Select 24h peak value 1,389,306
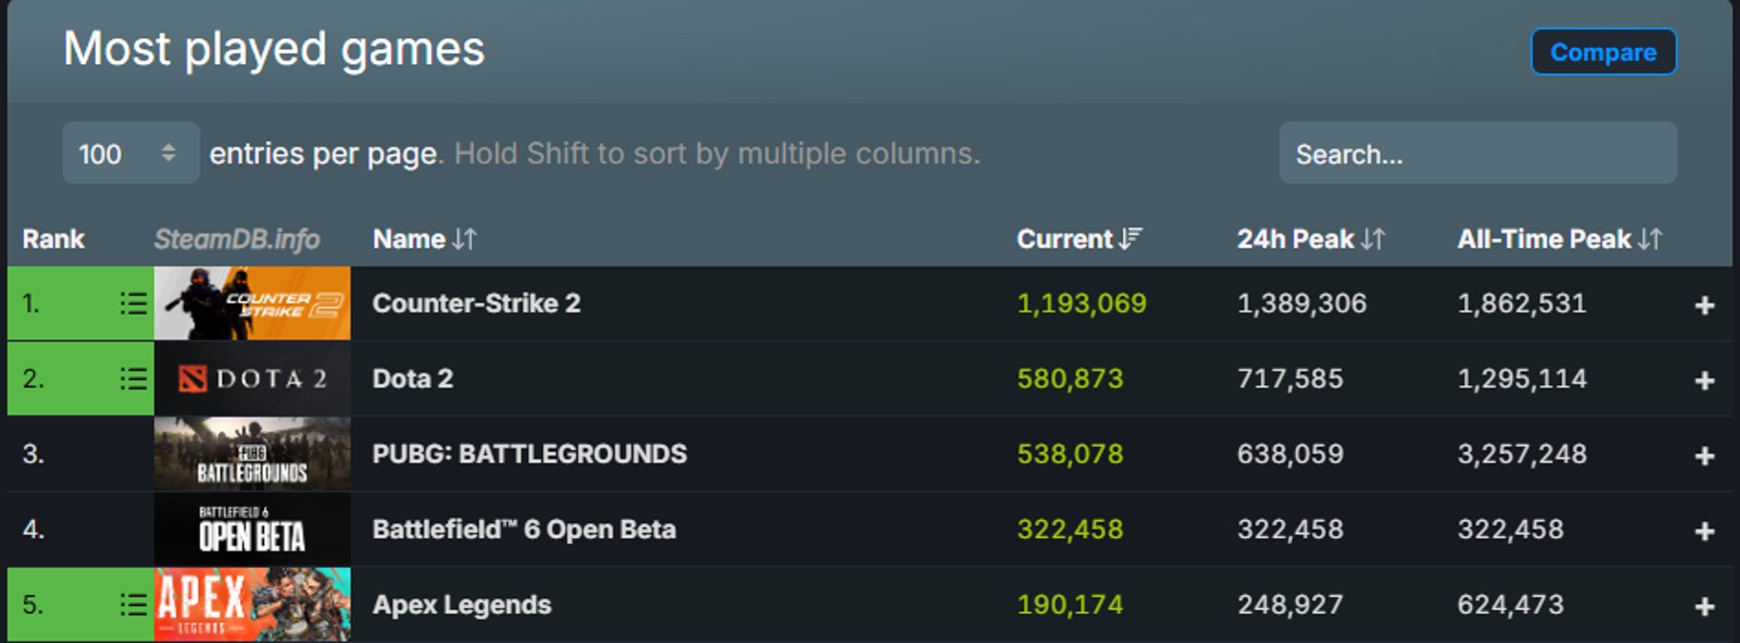 (1302, 304)
